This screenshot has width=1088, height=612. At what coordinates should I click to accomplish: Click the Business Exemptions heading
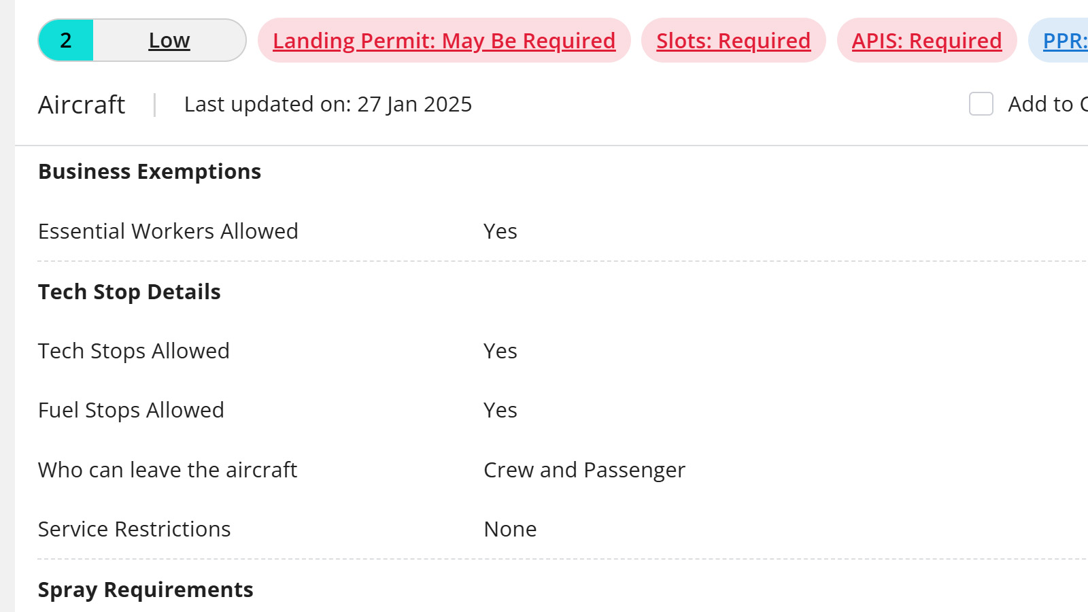[x=150, y=171]
